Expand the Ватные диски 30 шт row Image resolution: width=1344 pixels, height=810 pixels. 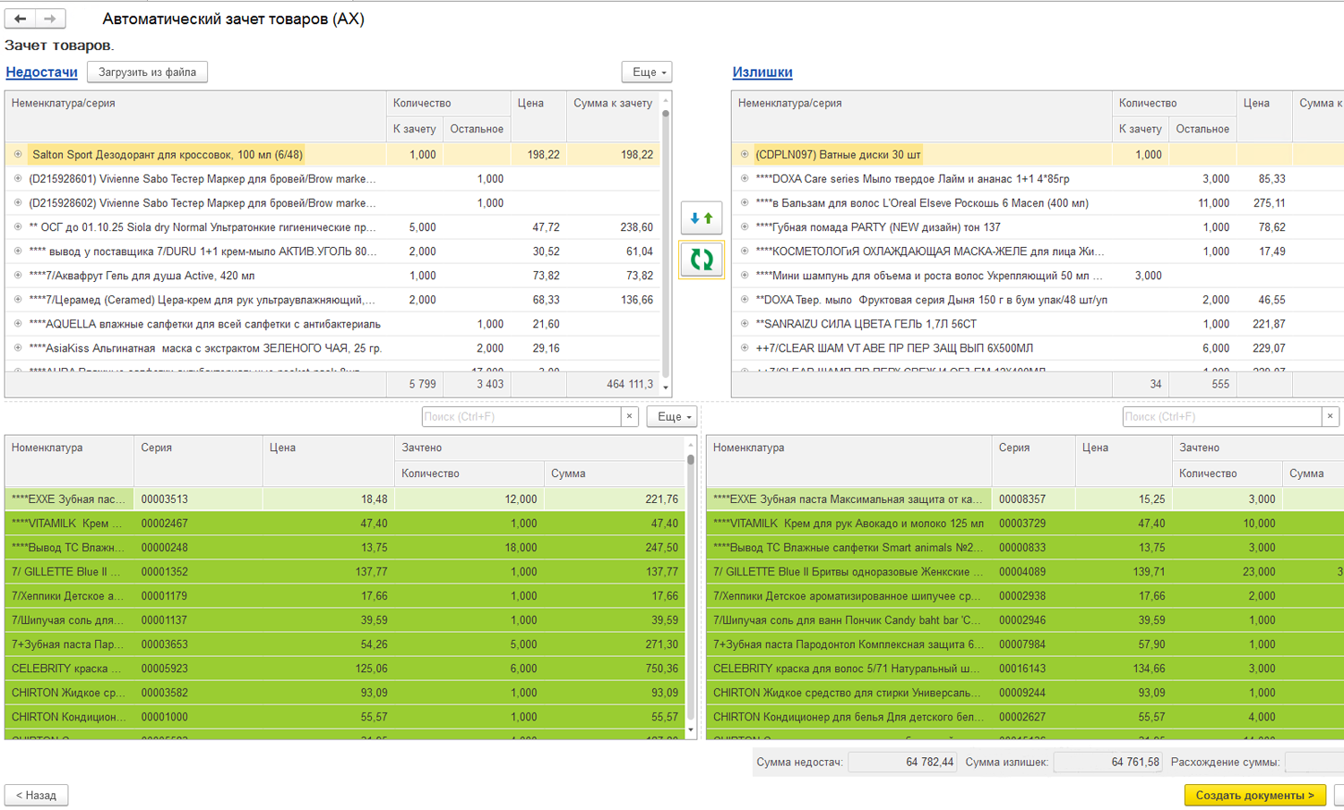745,155
